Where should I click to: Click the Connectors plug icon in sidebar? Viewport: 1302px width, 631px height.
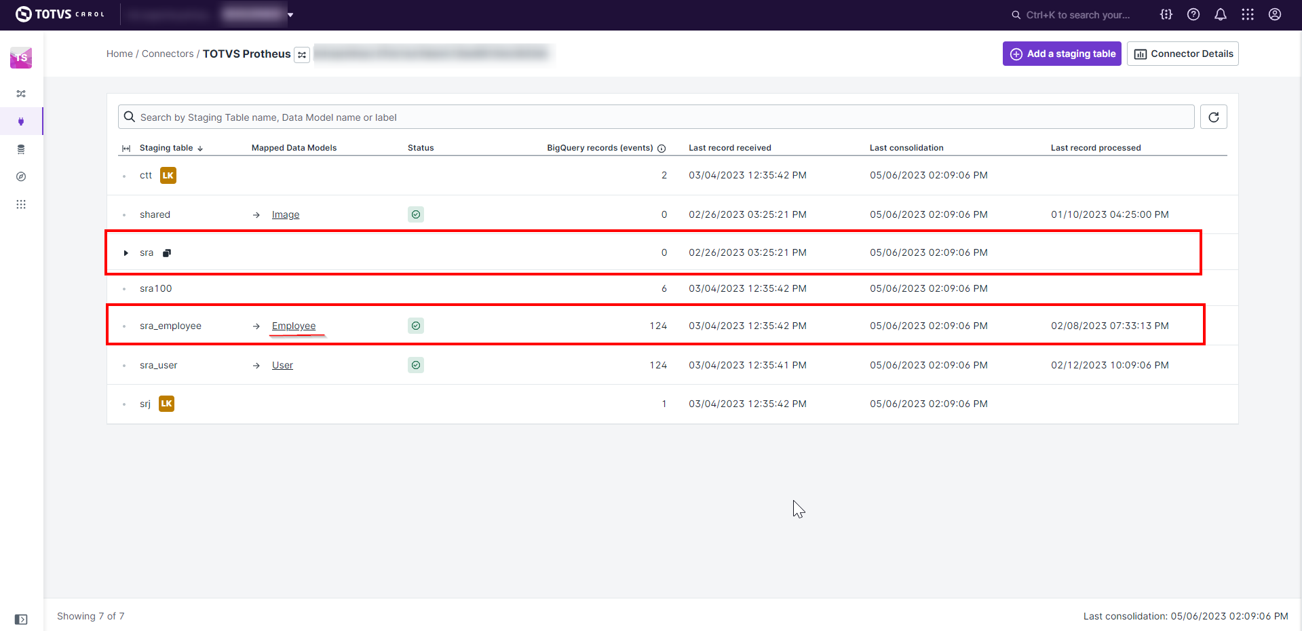pyautogui.click(x=21, y=121)
